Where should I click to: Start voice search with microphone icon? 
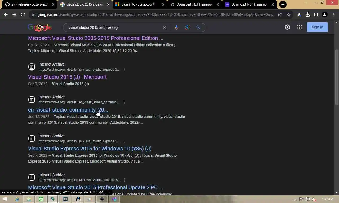click(176, 27)
